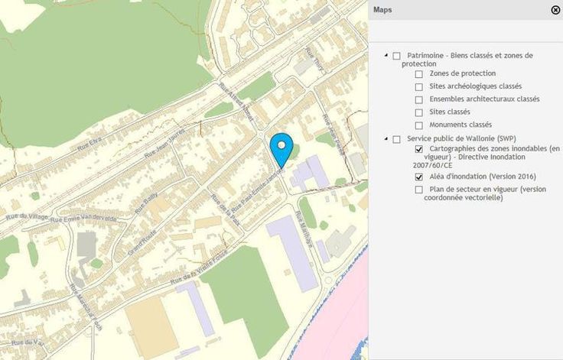Check the Zones de protection layer
The image size is (563, 360).
(x=418, y=74)
